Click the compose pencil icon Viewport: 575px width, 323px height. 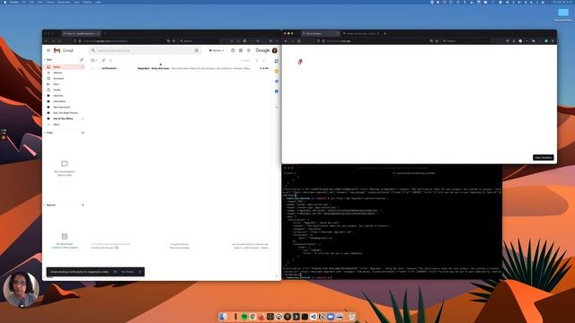(82, 60)
